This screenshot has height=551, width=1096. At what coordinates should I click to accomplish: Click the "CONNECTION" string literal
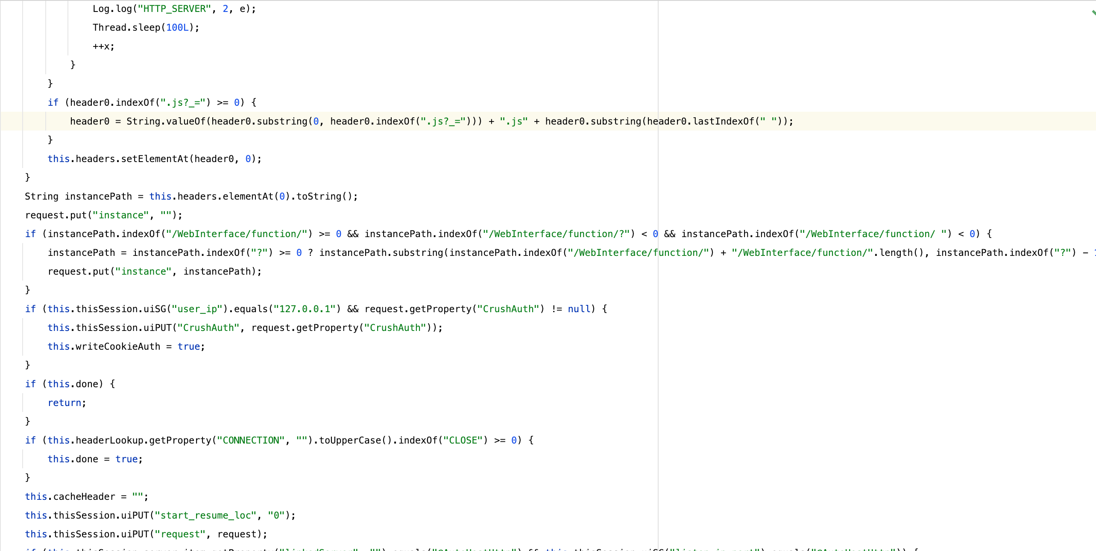pos(251,441)
